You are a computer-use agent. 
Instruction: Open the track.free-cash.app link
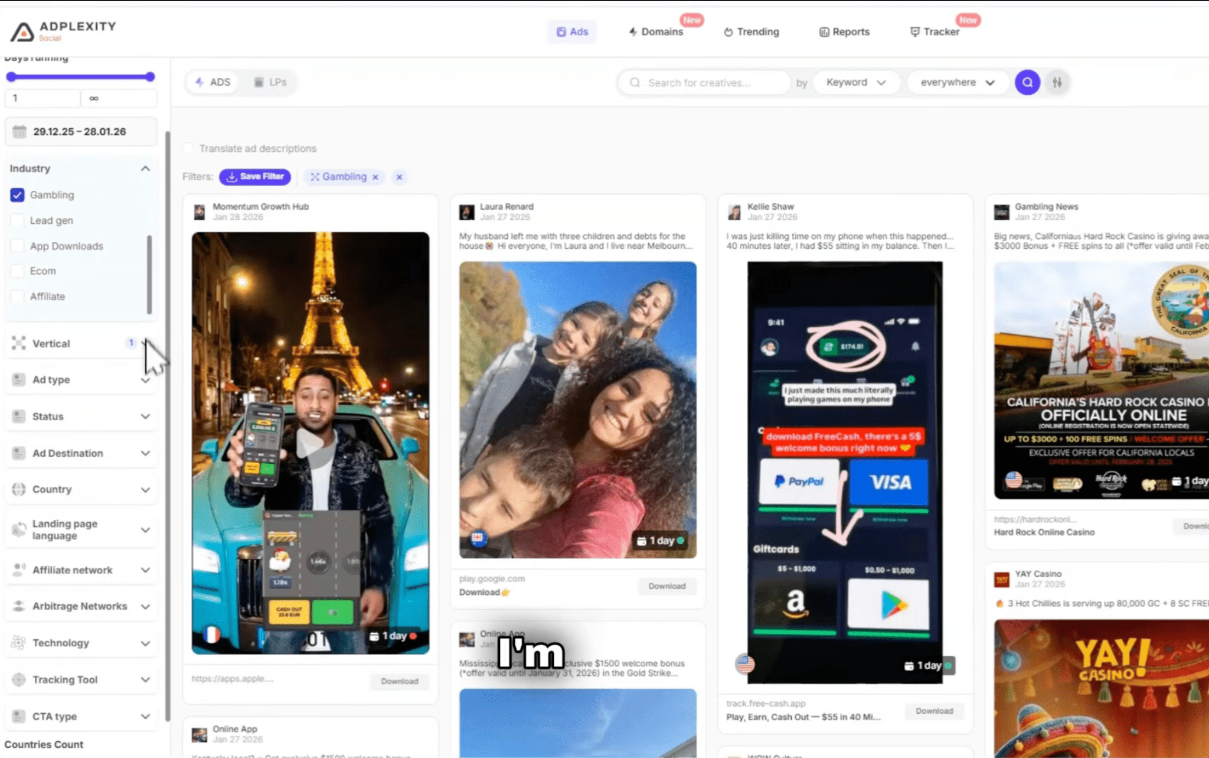(x=766, y=704)
